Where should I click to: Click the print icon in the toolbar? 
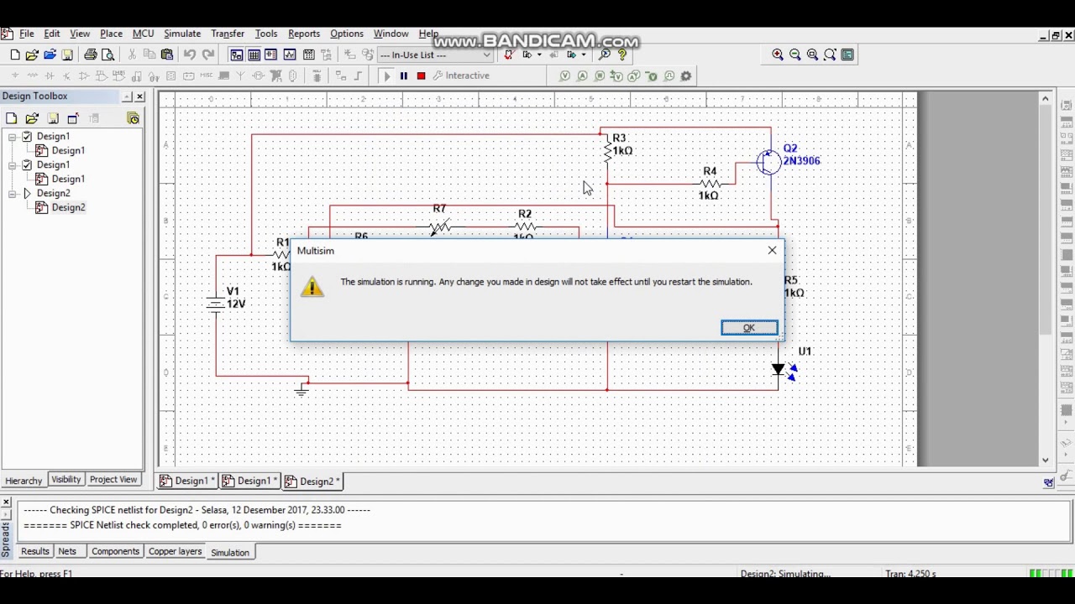tap(90, 55)
